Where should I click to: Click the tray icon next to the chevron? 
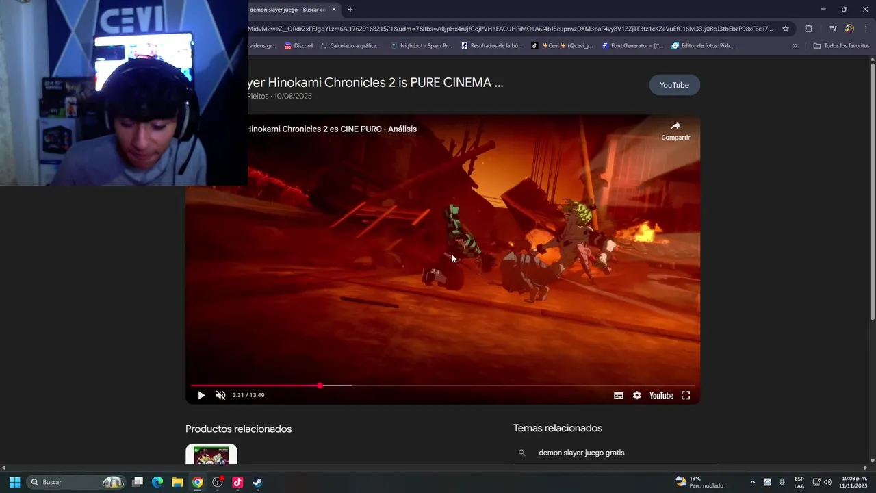click(767, 482)
